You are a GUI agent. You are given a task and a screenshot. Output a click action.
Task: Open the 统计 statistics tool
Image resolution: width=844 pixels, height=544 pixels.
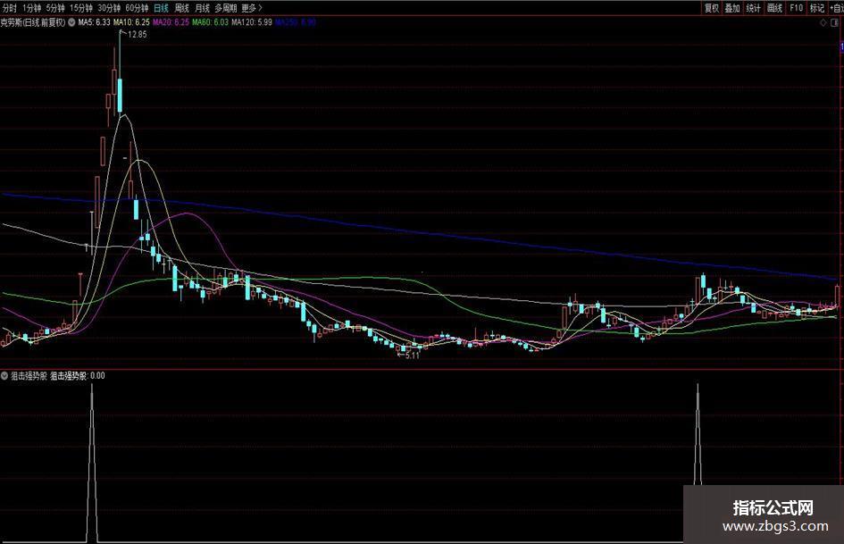tap(754, 8)
